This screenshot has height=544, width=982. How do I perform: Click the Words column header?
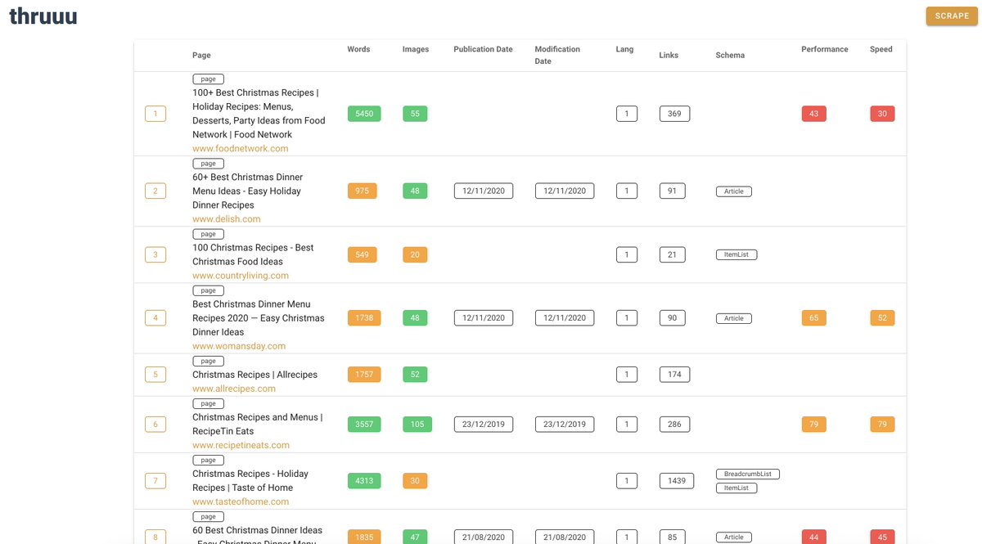click(358, 49)
